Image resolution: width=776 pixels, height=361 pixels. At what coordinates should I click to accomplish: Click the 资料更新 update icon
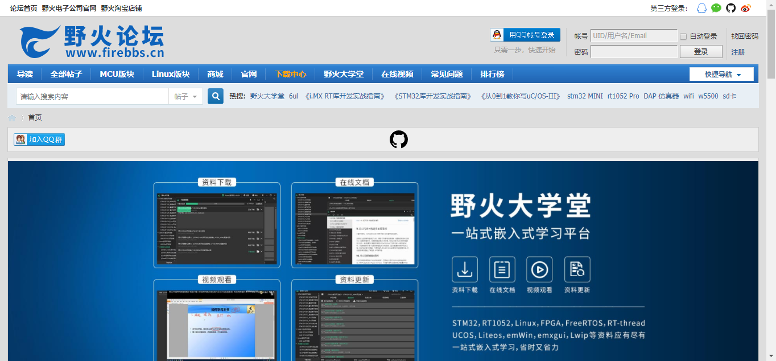577,269
